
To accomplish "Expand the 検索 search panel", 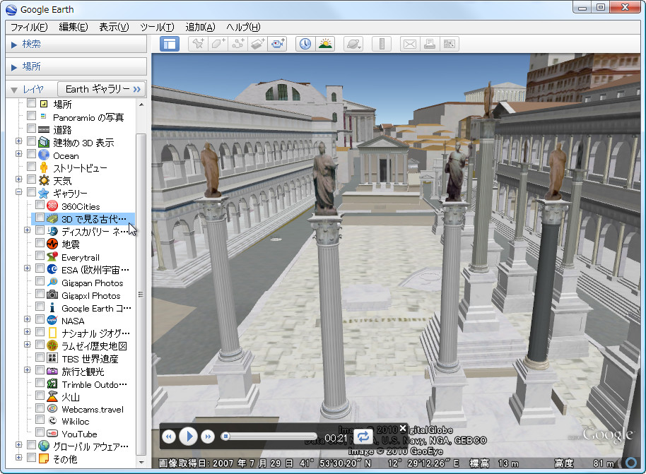I will coord(14,45).
